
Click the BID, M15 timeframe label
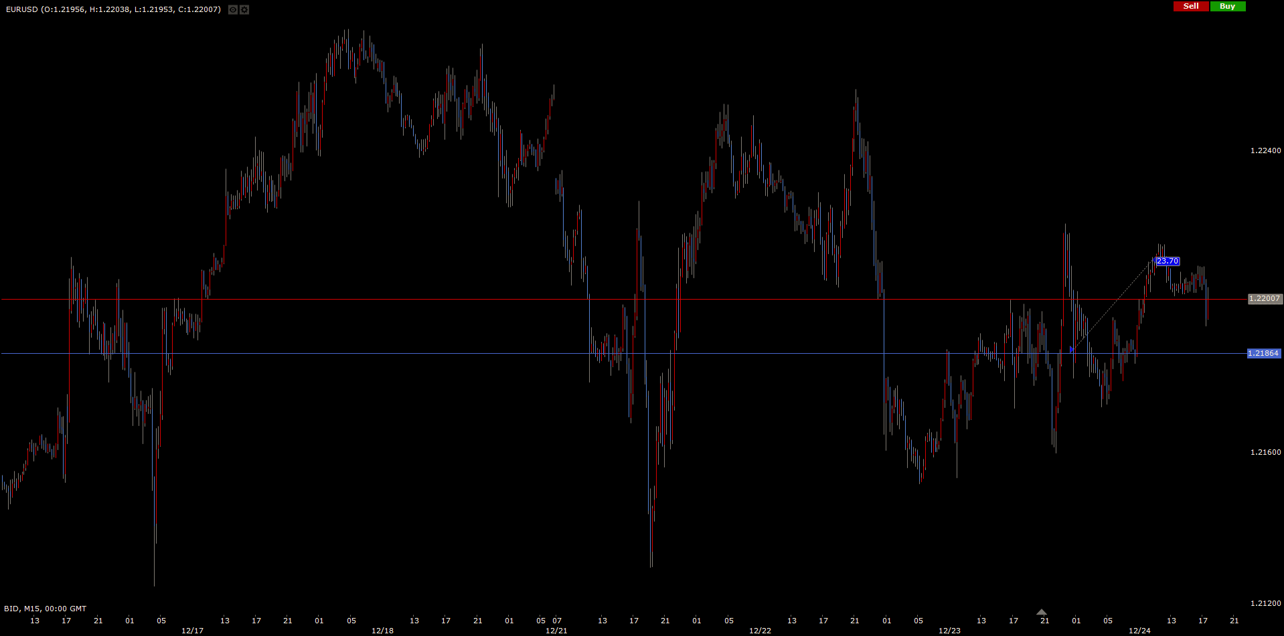point(45,609)
